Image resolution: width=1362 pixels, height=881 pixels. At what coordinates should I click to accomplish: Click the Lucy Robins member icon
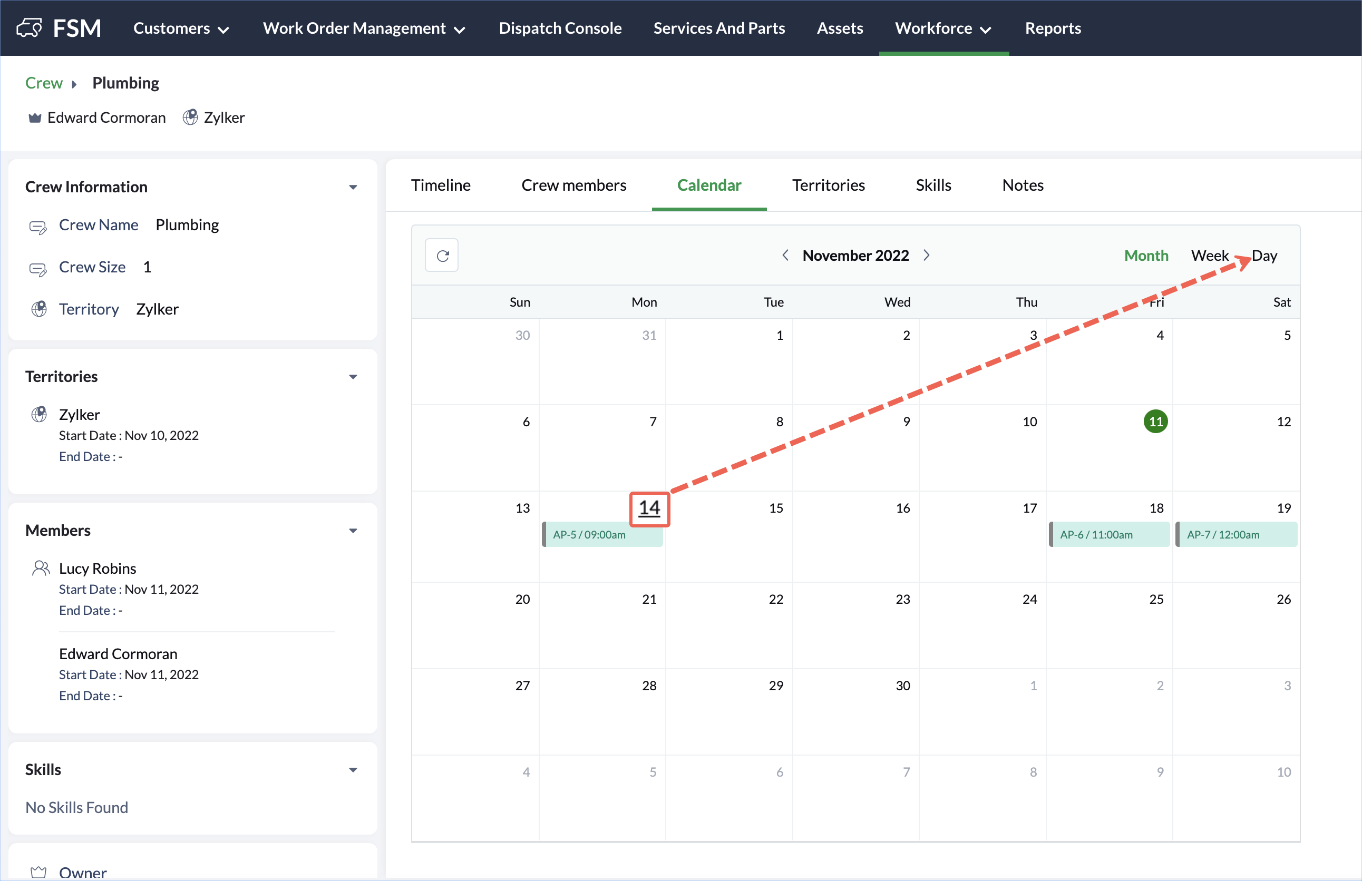(41, 568)
